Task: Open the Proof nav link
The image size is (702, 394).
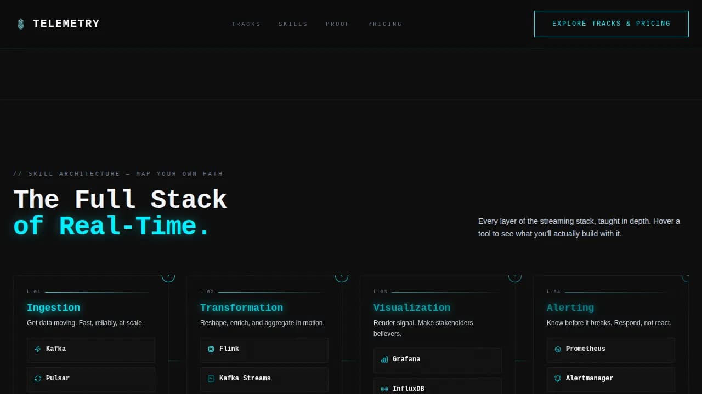Action: (x=338, y=24)
